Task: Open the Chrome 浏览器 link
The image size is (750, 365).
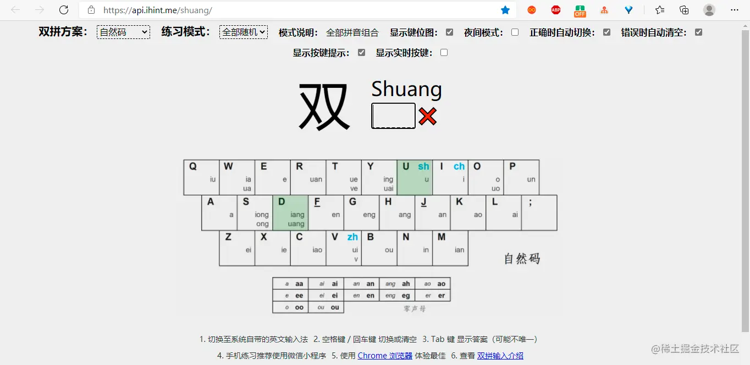Action: click(x=385, y=356)
